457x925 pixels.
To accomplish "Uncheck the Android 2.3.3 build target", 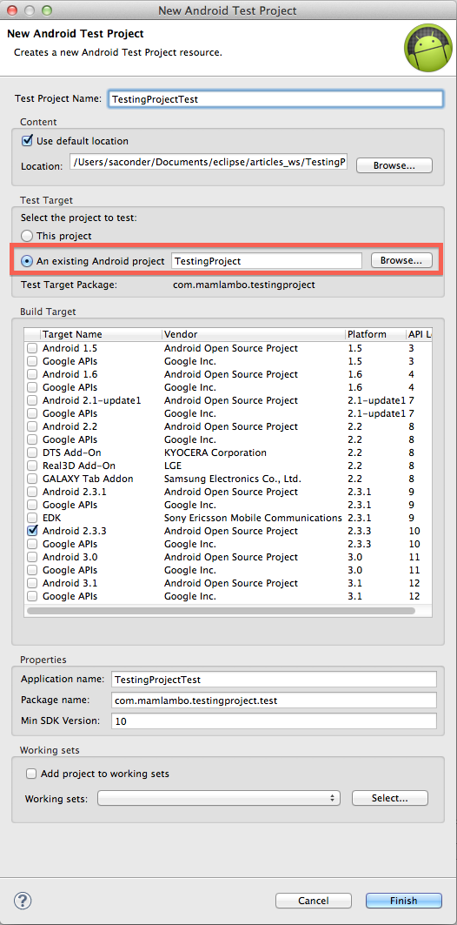I will point(32,531).
